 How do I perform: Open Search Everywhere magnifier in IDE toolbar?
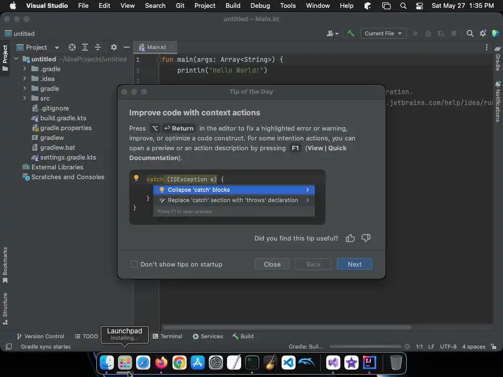pyautogui.click(x=470, y=33)
